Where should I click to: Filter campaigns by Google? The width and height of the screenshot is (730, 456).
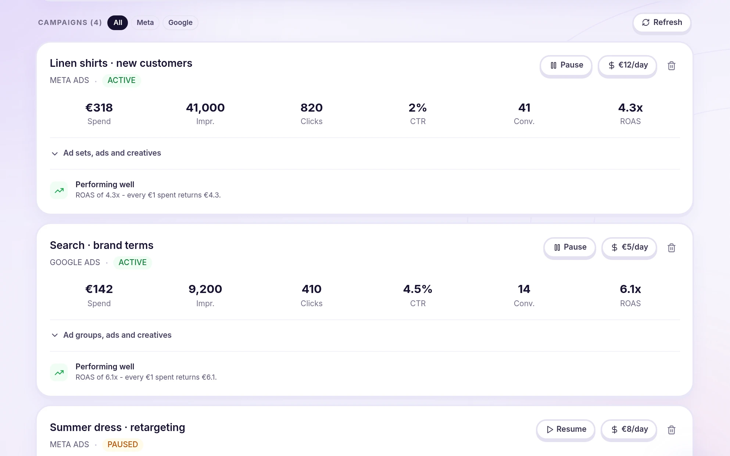[180, 23]
